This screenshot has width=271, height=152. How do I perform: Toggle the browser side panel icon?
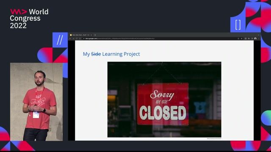click(252, 38)
